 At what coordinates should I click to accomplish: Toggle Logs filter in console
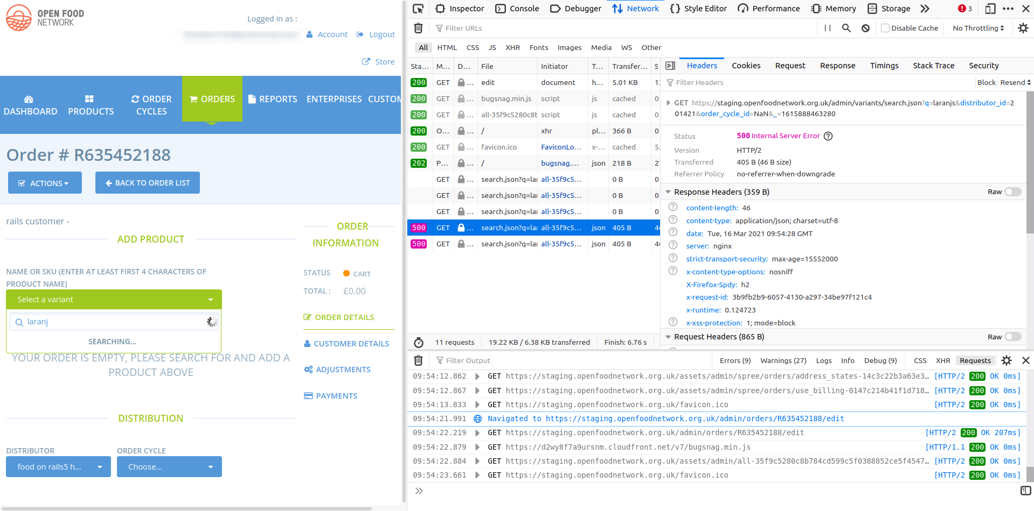[x=823, y=360]
